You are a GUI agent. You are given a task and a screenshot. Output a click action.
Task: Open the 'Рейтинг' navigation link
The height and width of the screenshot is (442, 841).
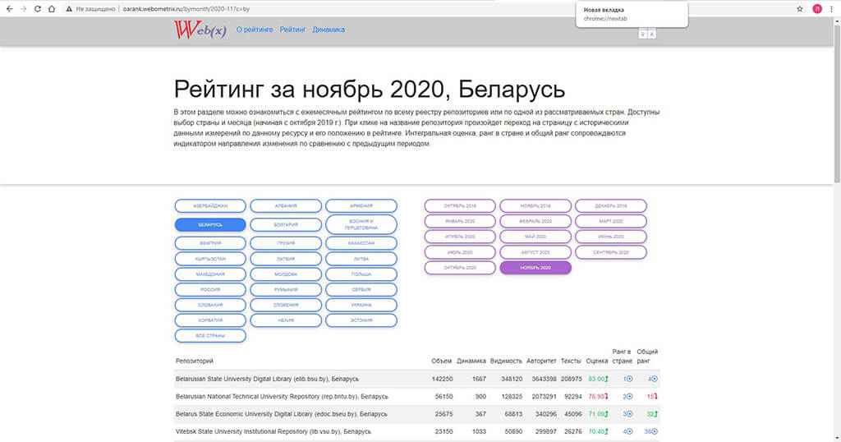coord(293,30)
